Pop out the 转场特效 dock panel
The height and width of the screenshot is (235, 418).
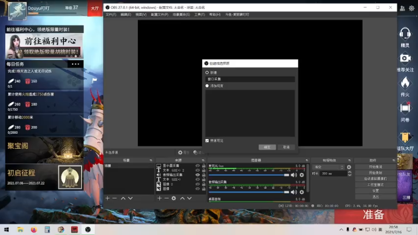(350, 160)
